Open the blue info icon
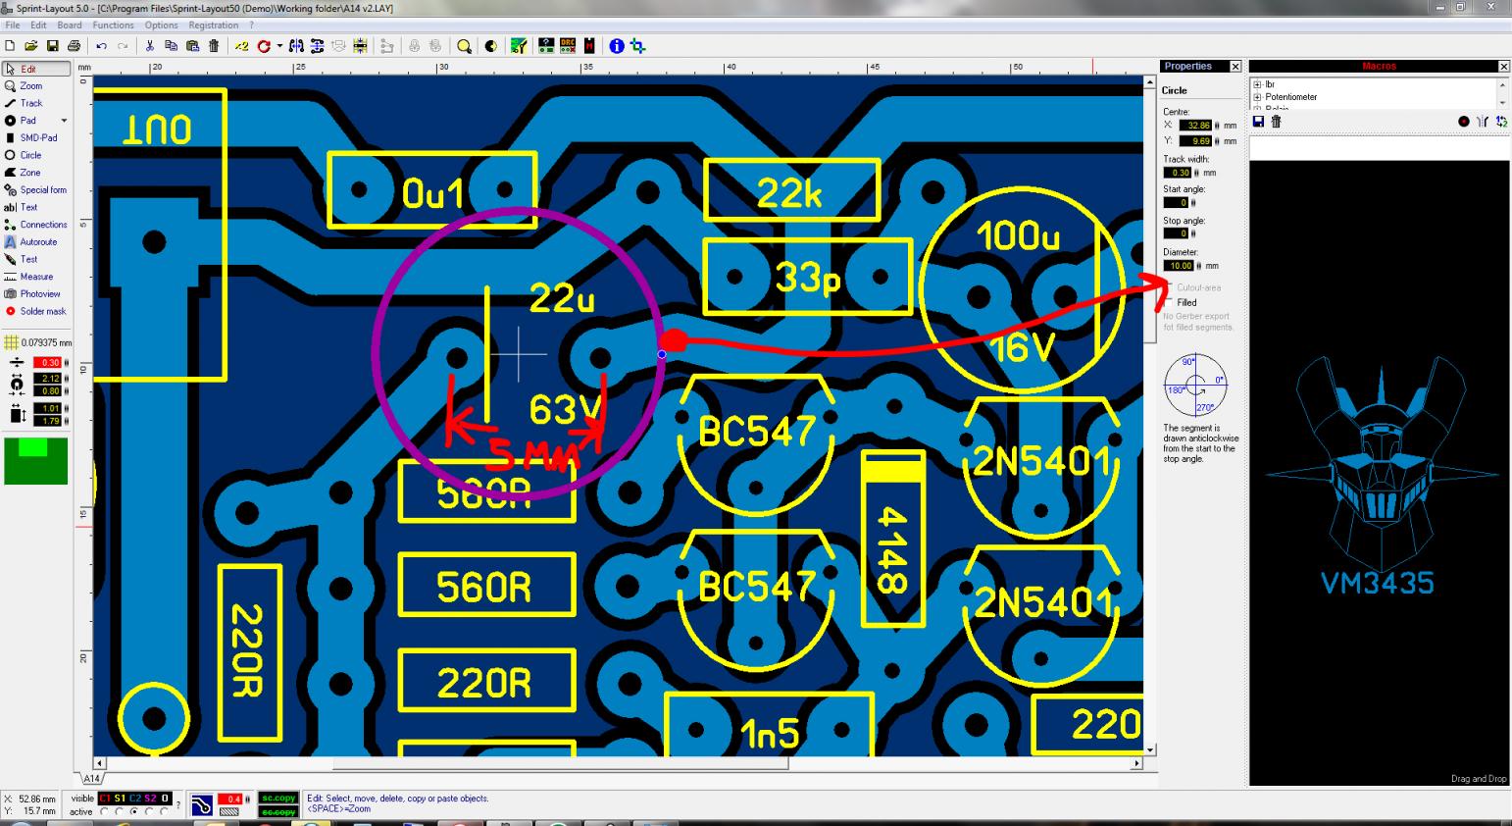The height and width of the screenshot is (826, 1512). (x=617, y=46)
